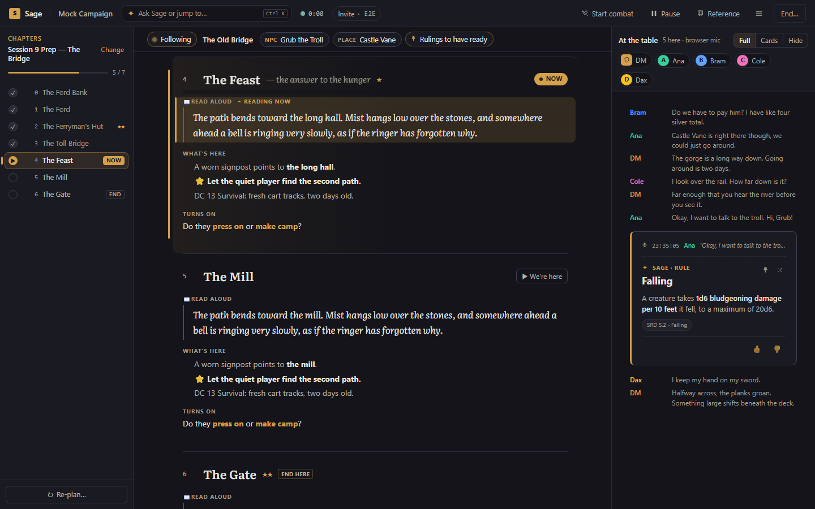Image resolution: width=815 pixels, height=509 pixels.
Task: Open the Invite · E2E menu
Action: pos(357,14)
